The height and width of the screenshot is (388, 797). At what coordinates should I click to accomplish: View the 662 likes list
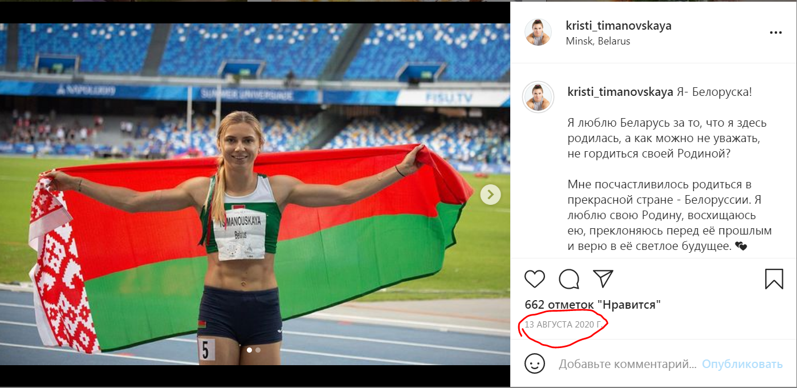pos(592,305)
